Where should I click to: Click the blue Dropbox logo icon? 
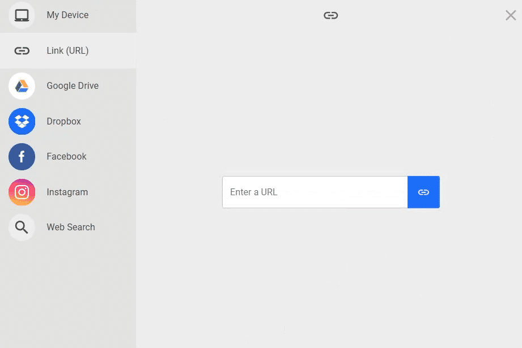pos(22,121)
